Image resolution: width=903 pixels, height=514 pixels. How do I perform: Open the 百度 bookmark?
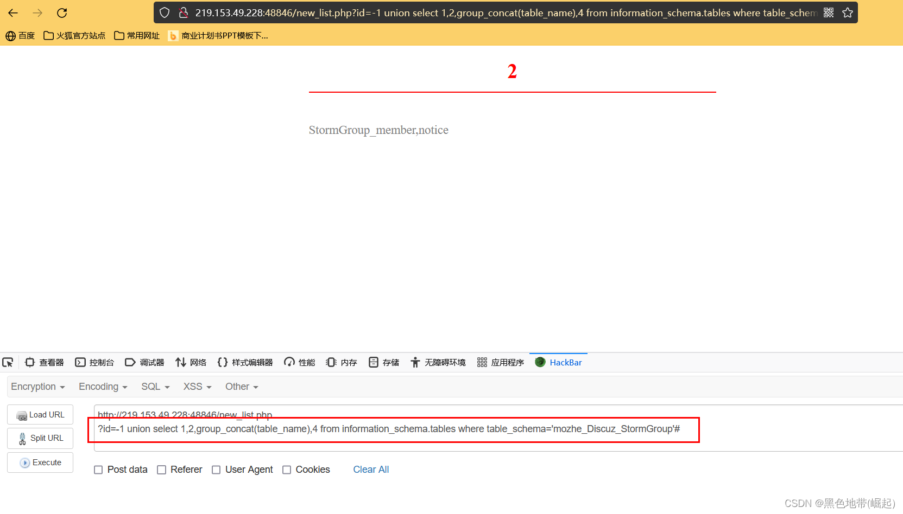20,36
